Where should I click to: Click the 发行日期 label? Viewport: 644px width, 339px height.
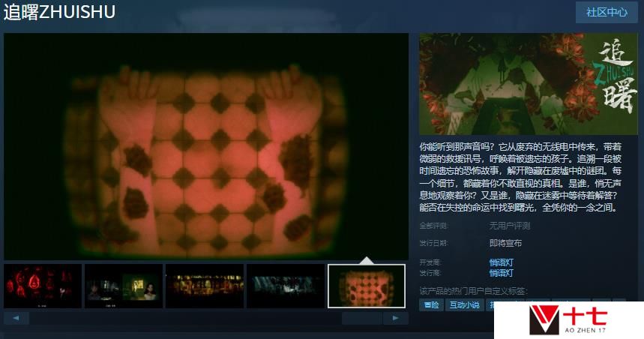[x=434, y=243]
